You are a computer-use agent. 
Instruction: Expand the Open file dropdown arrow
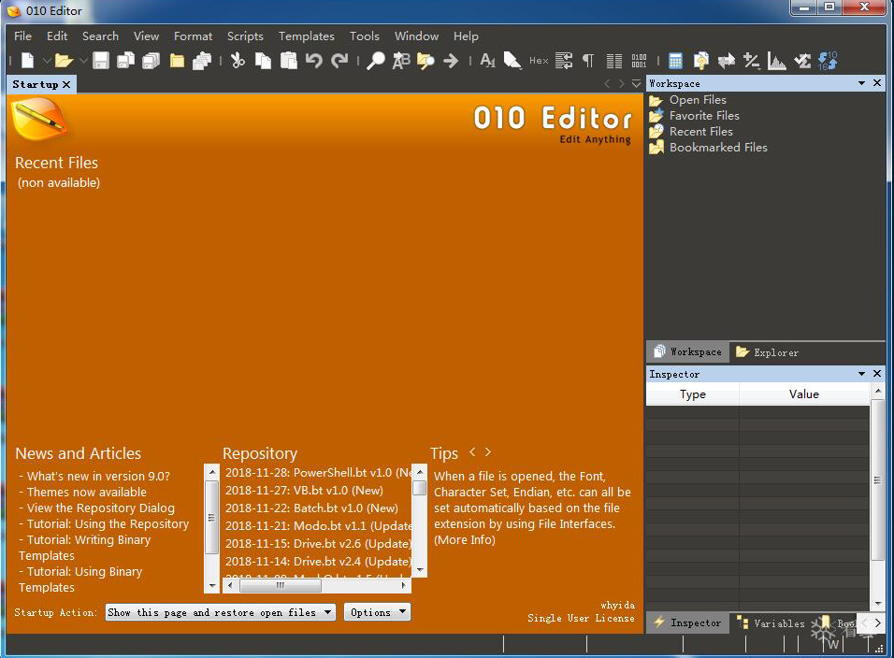coord(83,61)
